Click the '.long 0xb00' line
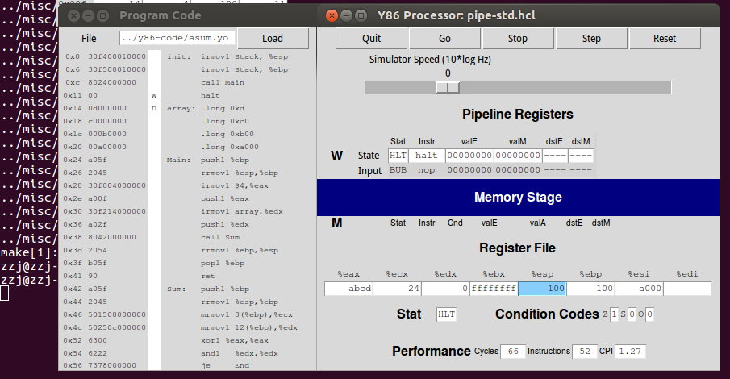The height and width of the screenshot is (379, 730). 227,134
